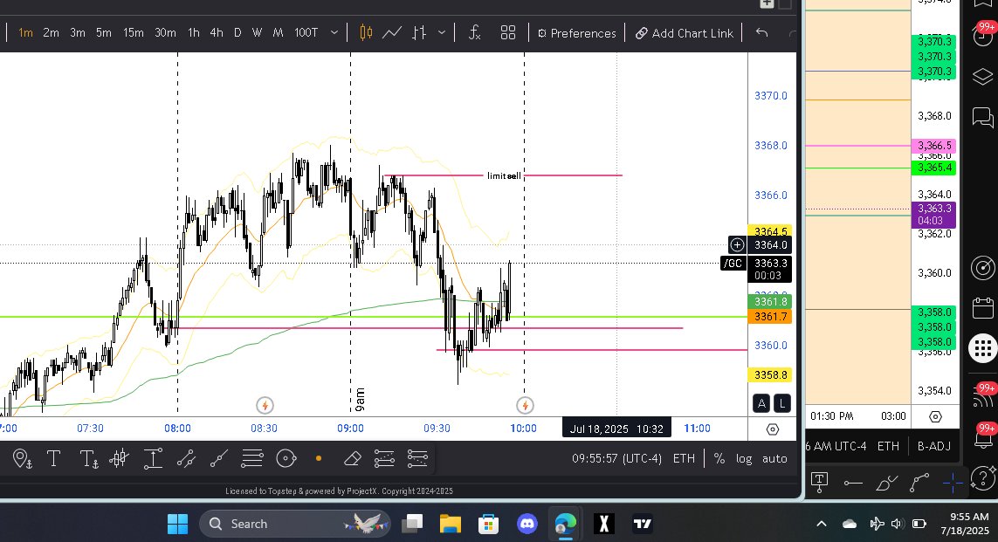Image resolution: width=998 pixels, height=542 pixels.
Task: Expand the timeframe dropdown arrow
Action: click(334, 32)
